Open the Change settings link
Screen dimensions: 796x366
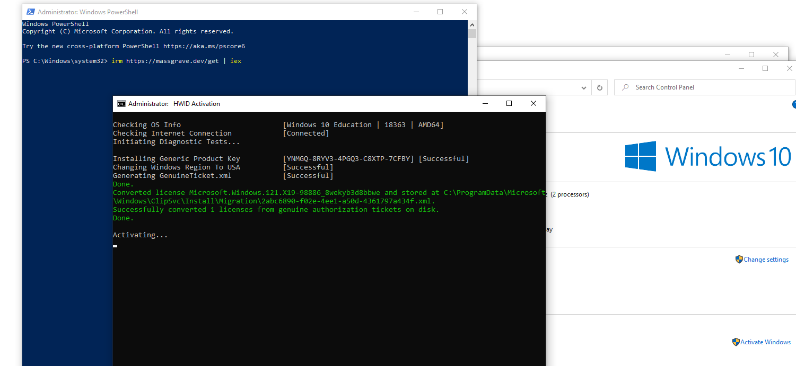point(766,260)
